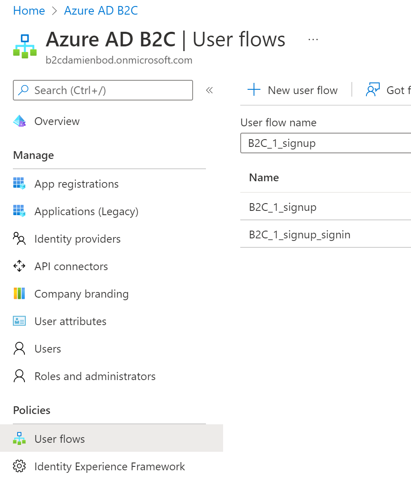Click the Applications (Legacy) icon

[x=19, y=211]
